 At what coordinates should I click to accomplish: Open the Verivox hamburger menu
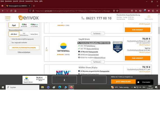[x=8, y=18]
